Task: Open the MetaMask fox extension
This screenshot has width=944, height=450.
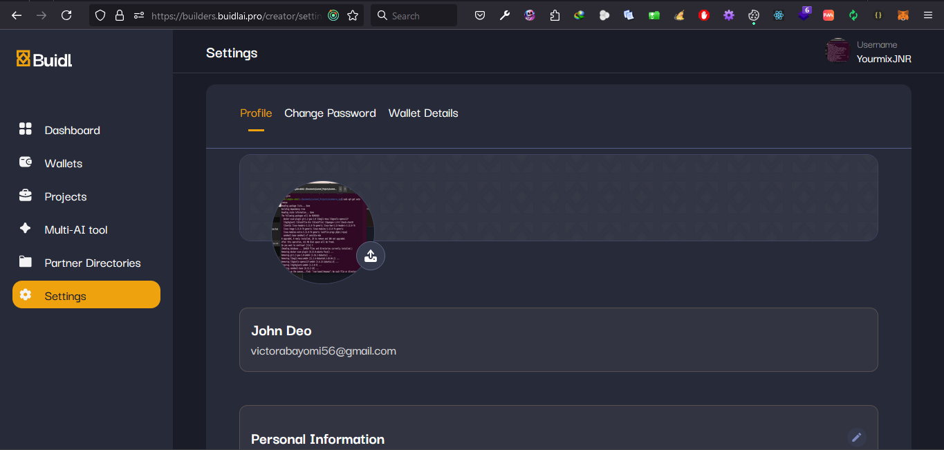Action: (x=903, y=15)
